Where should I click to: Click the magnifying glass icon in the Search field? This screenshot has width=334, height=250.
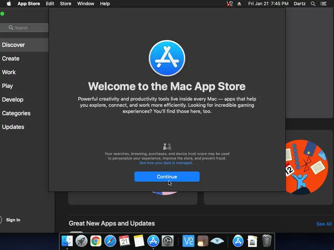point(11,28)
